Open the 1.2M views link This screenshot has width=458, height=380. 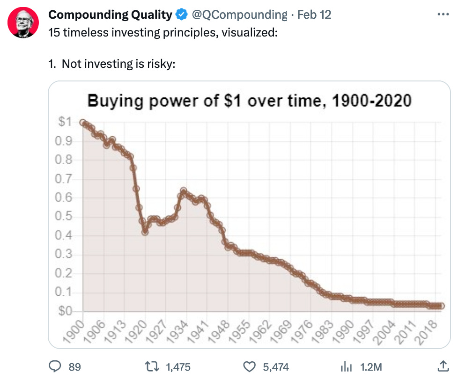[x=371, y=368]
